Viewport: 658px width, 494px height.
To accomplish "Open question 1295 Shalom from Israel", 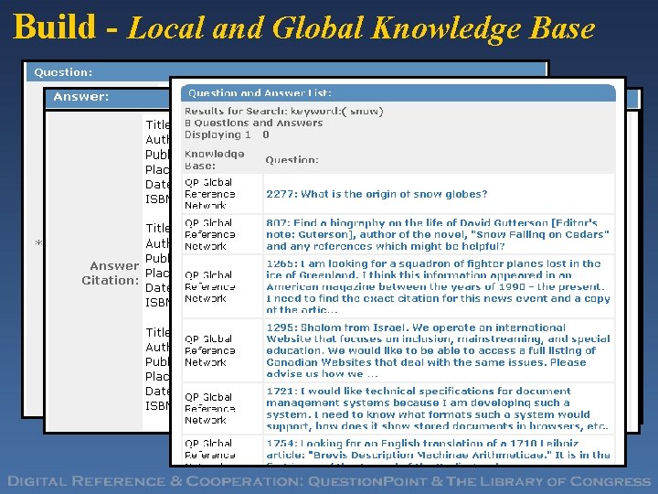I will click(x=438, y=350).
